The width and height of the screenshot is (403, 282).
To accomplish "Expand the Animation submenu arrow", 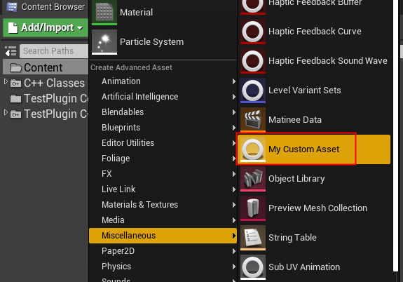I will 233,81.
